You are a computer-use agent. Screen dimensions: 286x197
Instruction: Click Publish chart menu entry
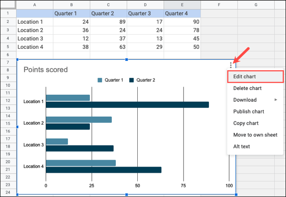[x=255, y=111]
